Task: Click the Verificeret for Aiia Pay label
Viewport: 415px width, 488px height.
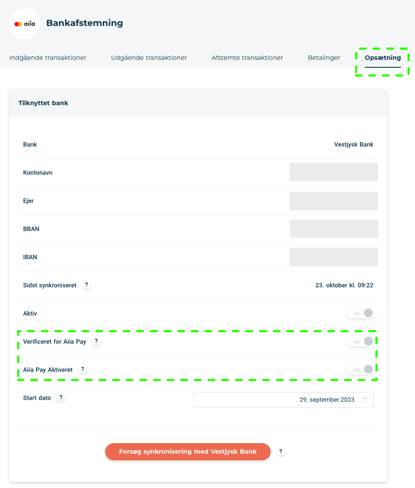Action: (55, 342)
